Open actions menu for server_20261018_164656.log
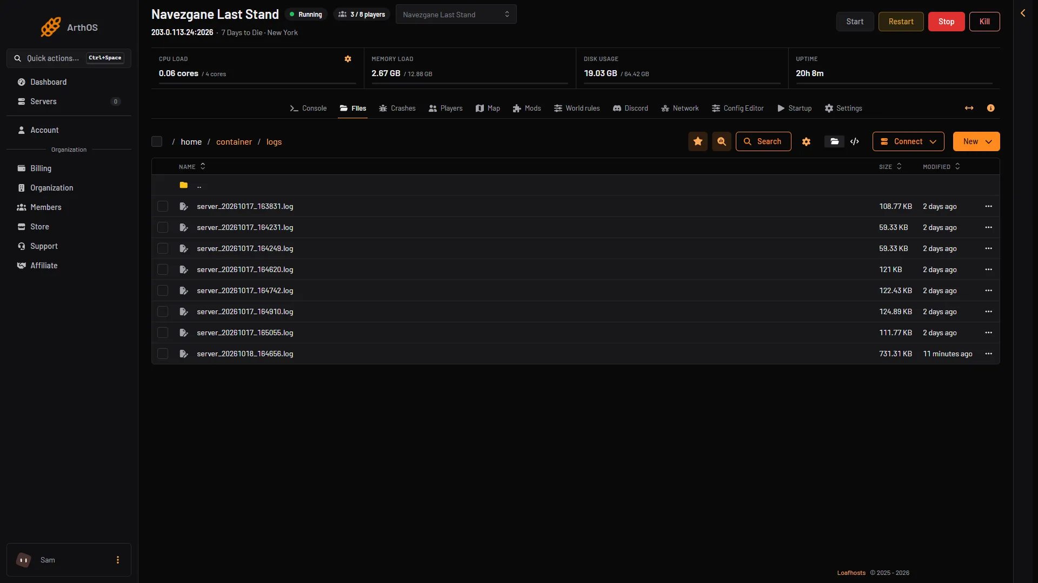The width and height of the screenshot is (1038, 583). click(988, 354)
